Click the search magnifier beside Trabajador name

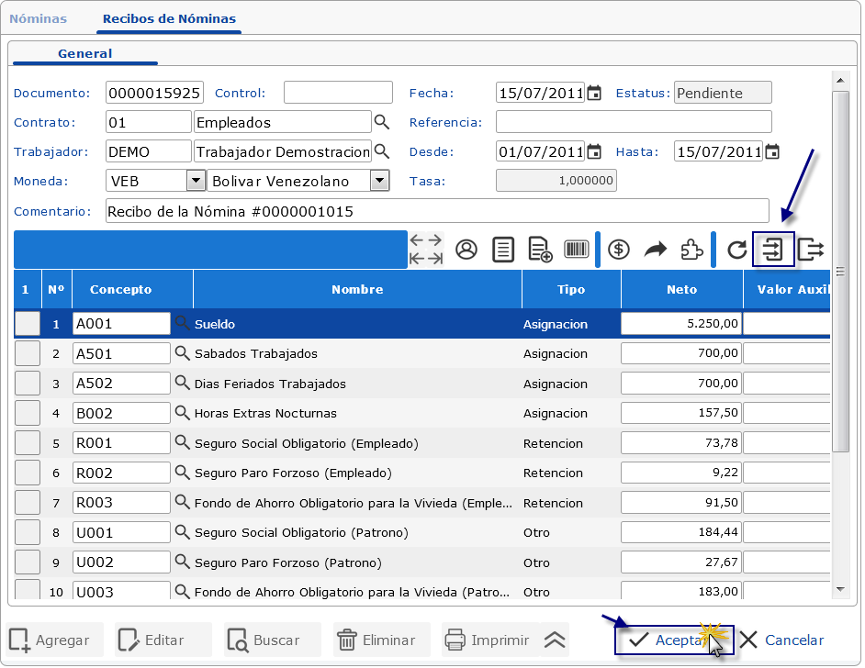click(381, 151)
